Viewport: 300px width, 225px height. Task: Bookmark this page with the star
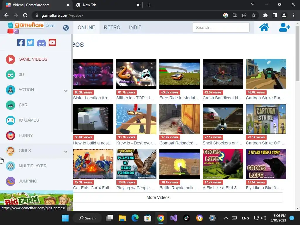254,15
